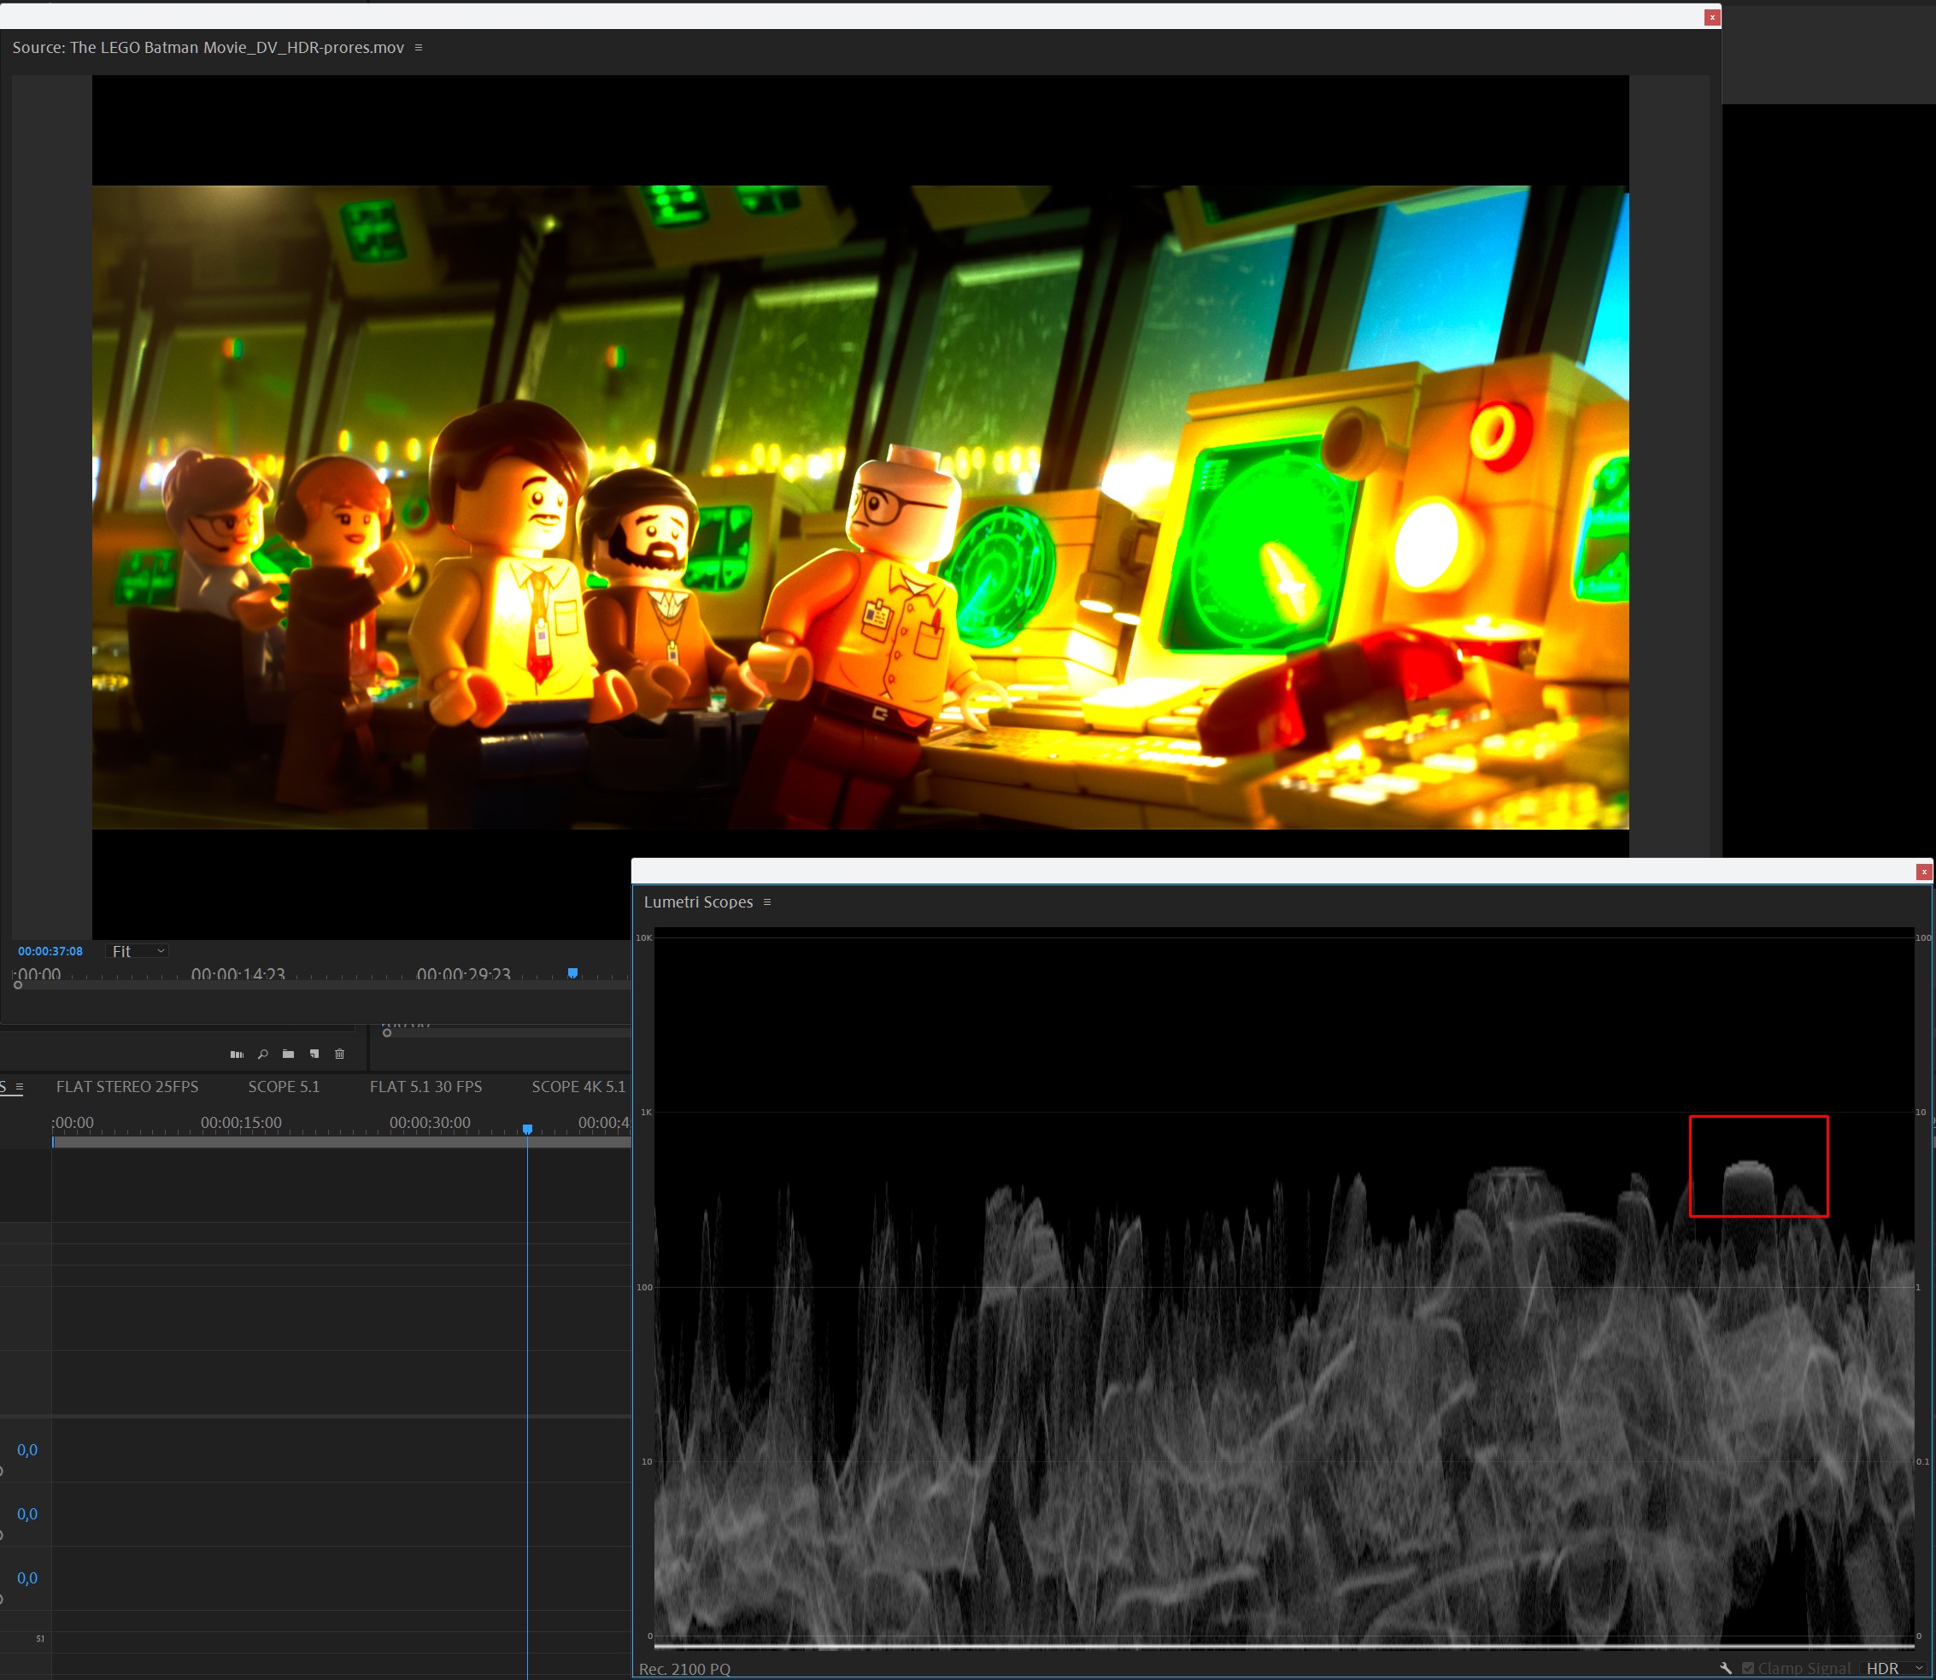1936x1680 pixels.
Task: Click the trash (Clear) icon in Project panel
Action: click(339, 1054)
